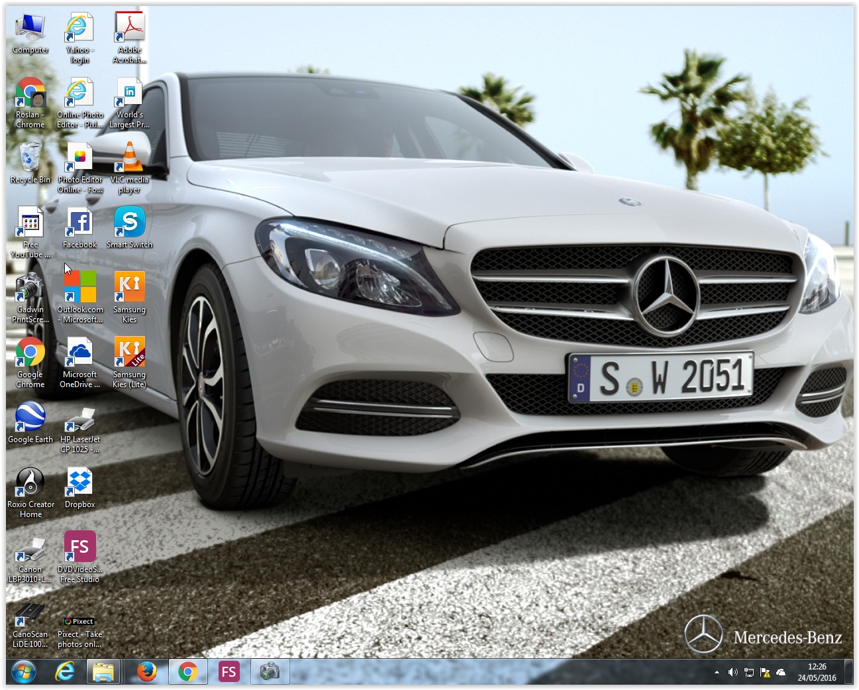Image resolution: width=859 pixels, height=690 pixels.
Task: Open the Facebook desktop shortcut
Action: coord(79,228)
